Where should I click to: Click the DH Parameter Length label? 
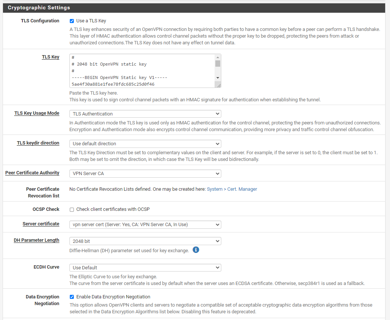tap(37, 240)
